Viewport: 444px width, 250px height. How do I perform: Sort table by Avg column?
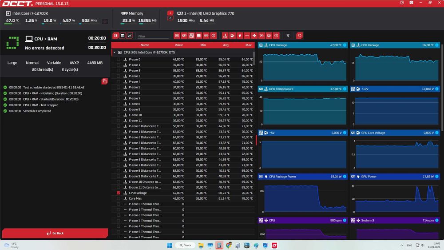[x=226, y=45]
